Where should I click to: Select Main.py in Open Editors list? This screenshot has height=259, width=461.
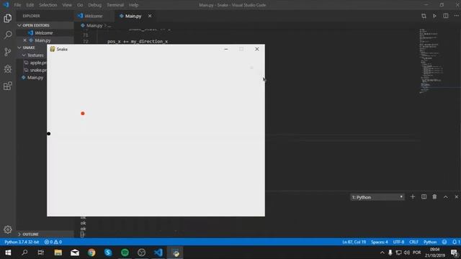pos(43,40)
